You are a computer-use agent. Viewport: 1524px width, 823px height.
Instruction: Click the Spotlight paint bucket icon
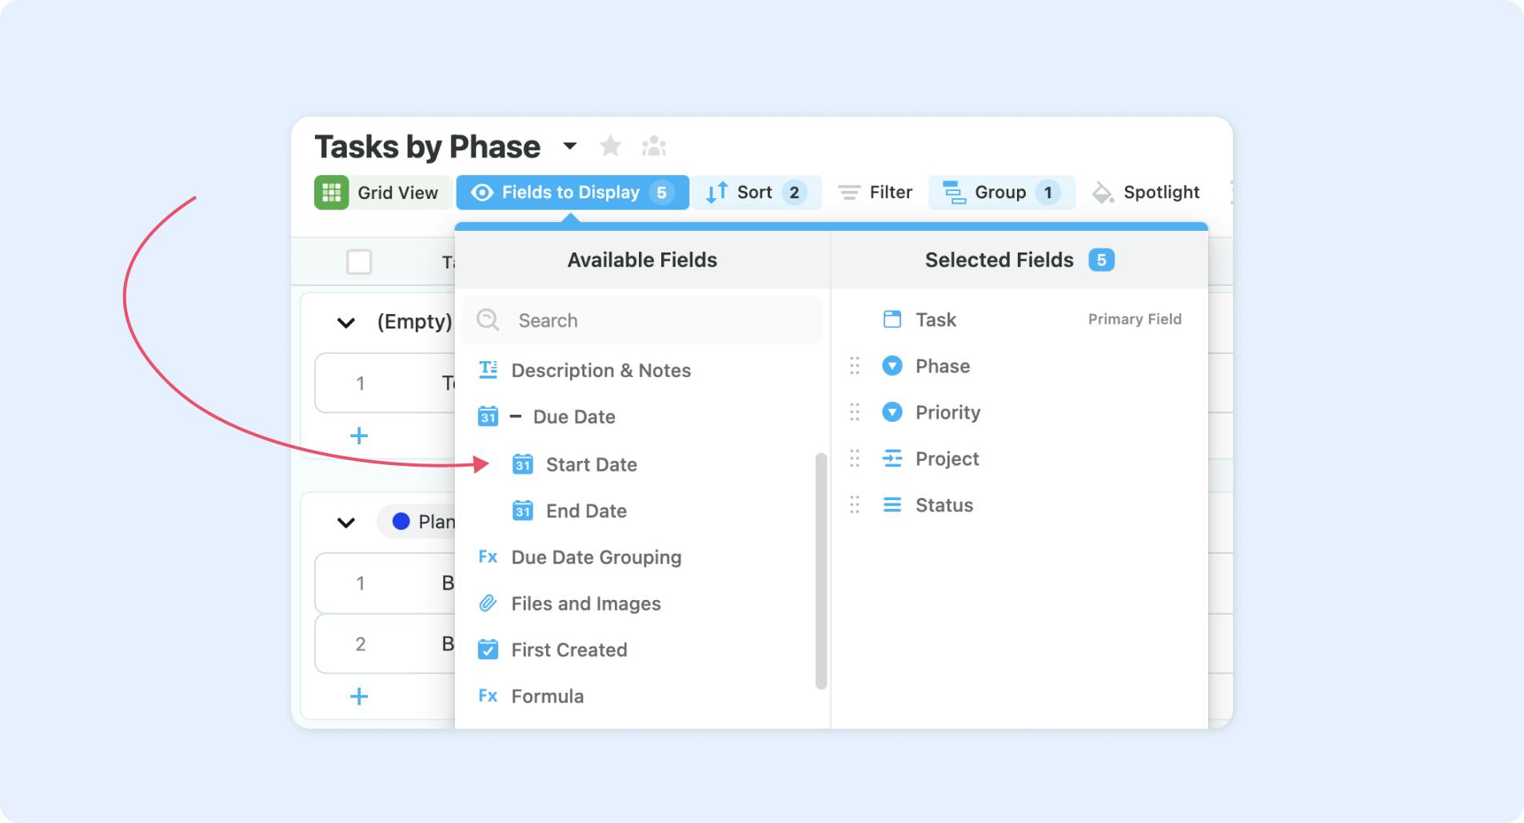[1103, 193]
